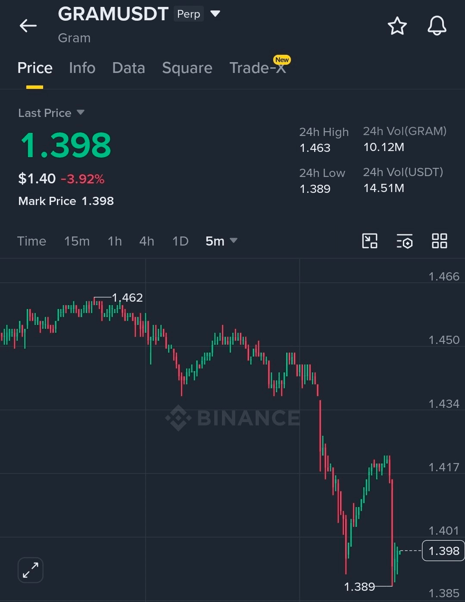Open price alert bell icon
The image size is (465, 602).
click(x=437, y=26)
